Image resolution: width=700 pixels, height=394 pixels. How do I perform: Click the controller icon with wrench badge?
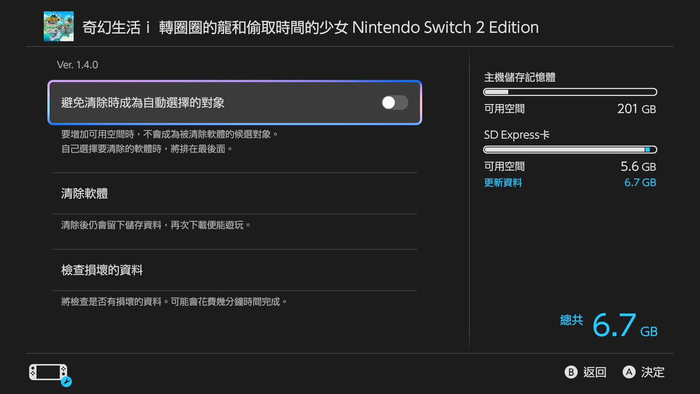(49, 372)
